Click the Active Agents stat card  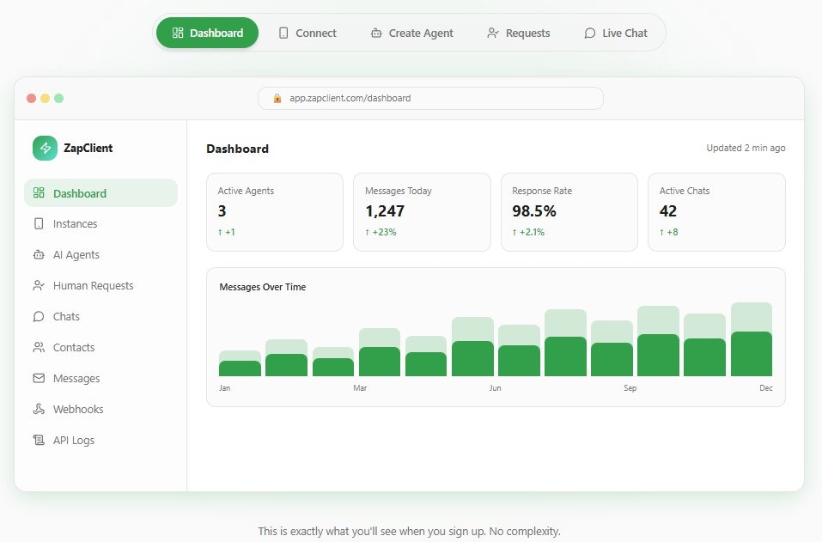point(275,212)
